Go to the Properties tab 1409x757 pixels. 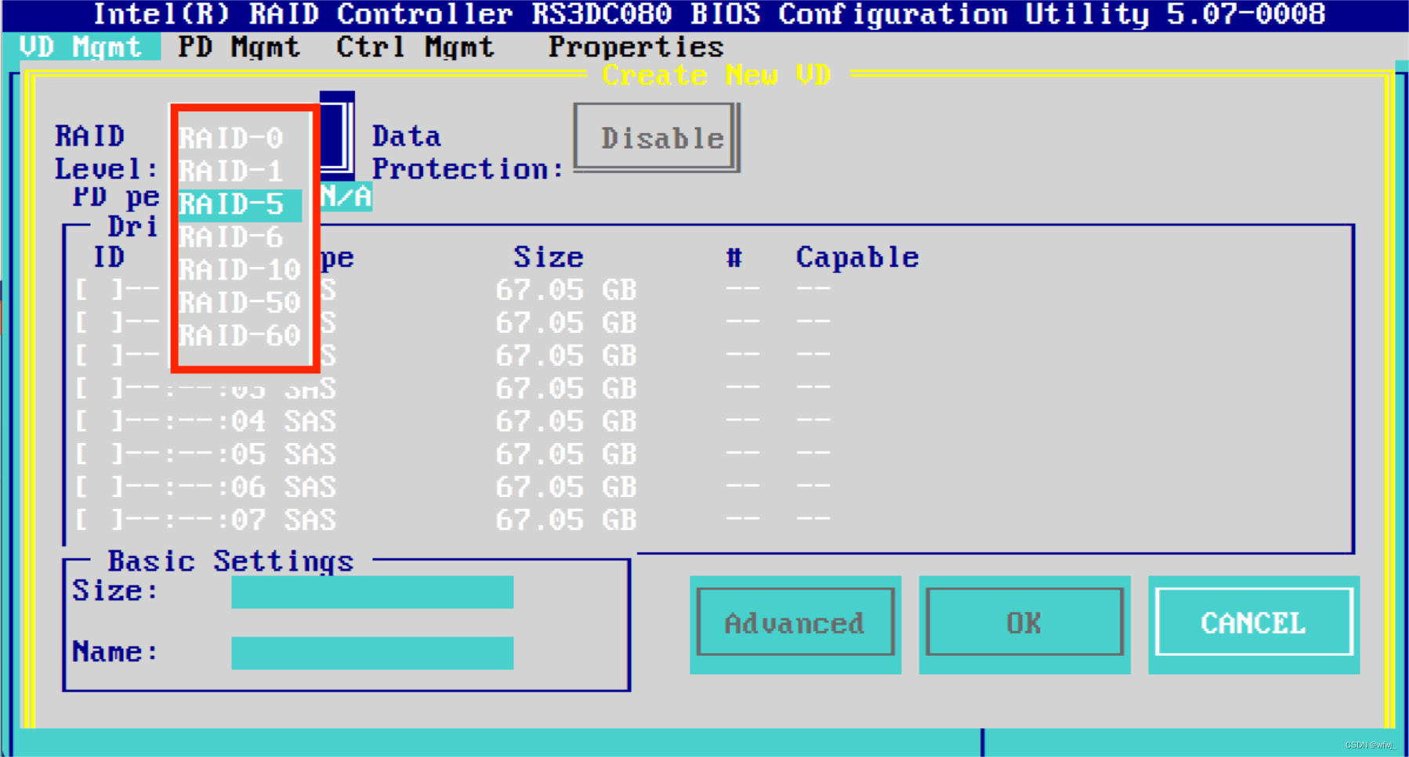coord(636,47)
